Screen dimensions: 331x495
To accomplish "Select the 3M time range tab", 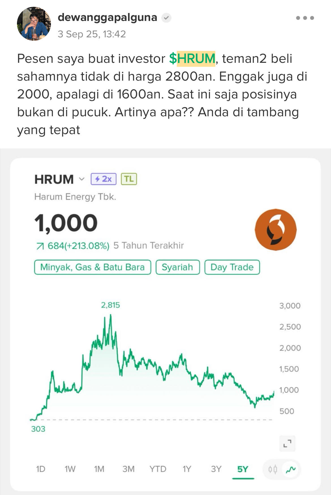I will (128, 469).
